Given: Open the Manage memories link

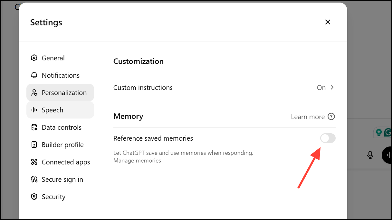Looking at the screenshot, I should click(x=137, y=161).
